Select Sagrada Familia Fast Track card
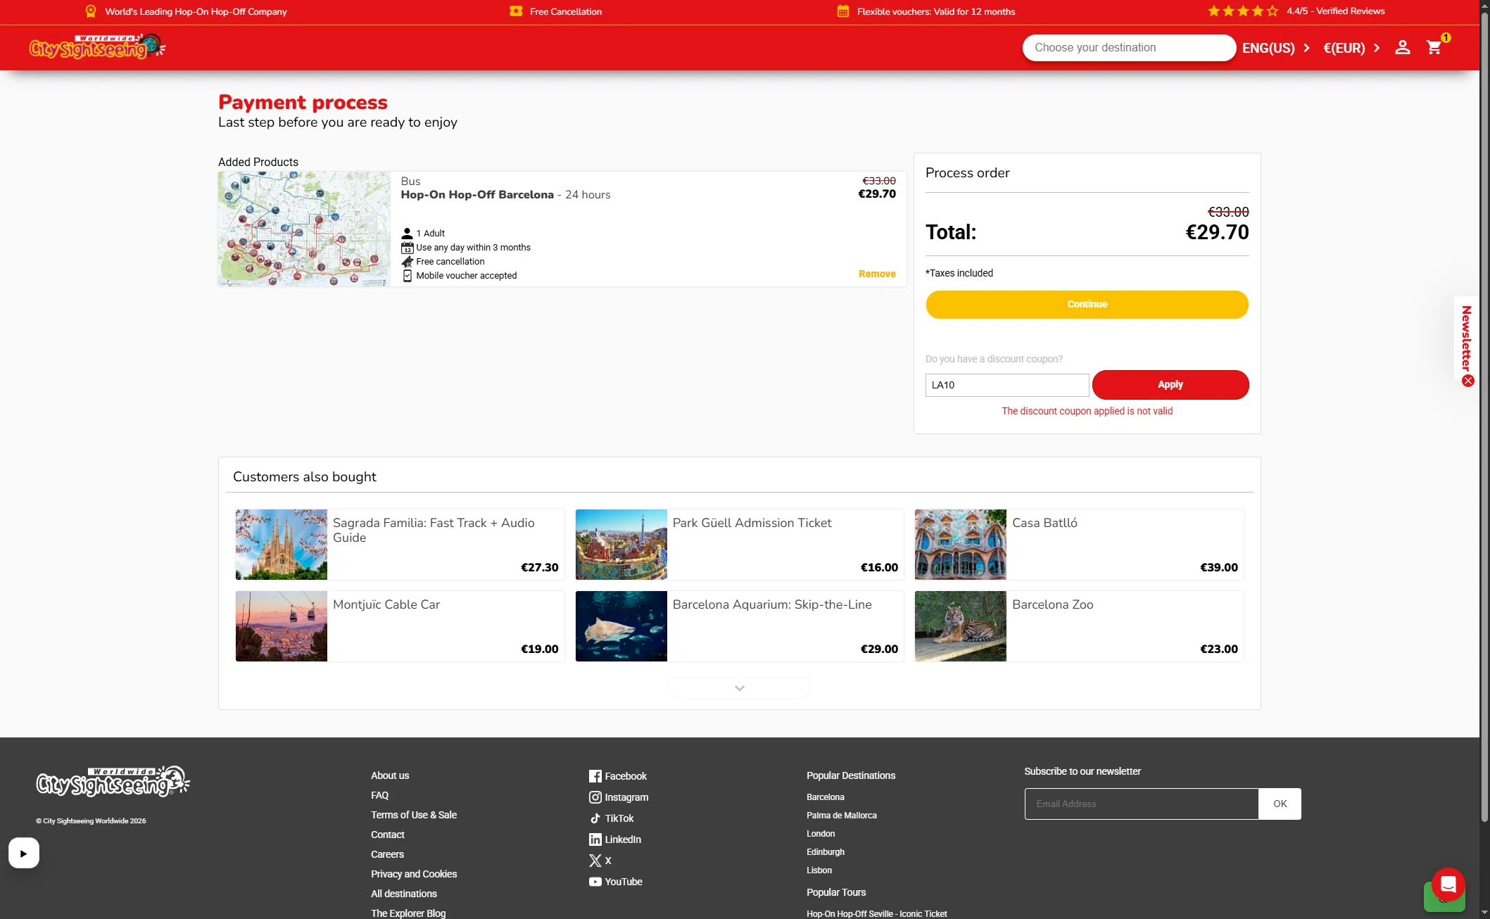 (x=400, y=545)
